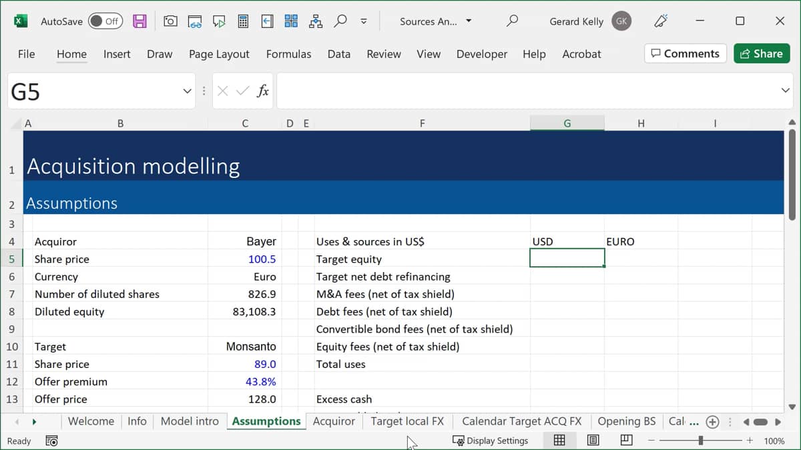Click the sheet tabs scroll-left arrow
This screenshot has width=801, height=450.
(17, 421)
